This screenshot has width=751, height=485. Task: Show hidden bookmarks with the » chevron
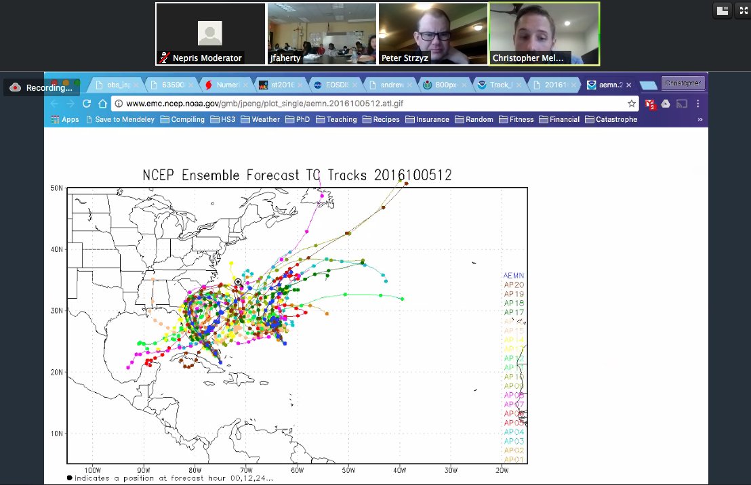[x=699, y=119]
